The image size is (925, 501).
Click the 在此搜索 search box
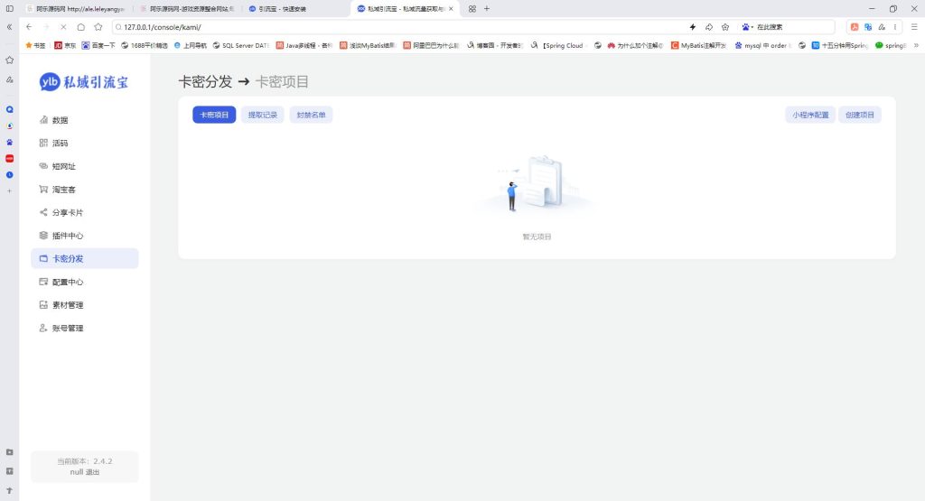click(793, 27)
